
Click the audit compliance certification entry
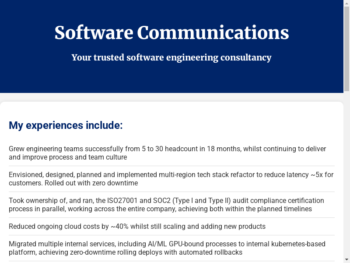coord(166,205)
